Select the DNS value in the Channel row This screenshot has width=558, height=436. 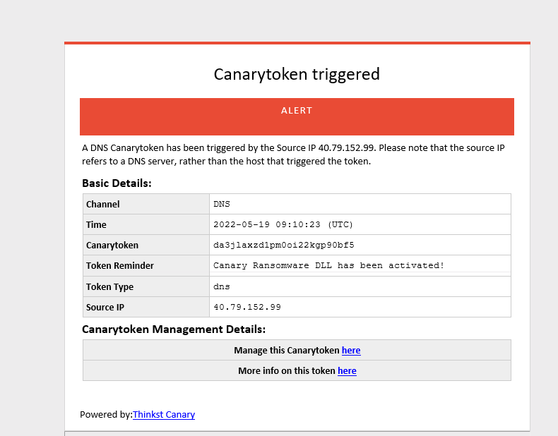point(222,204)
